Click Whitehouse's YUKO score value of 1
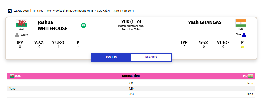 (59, 47)
